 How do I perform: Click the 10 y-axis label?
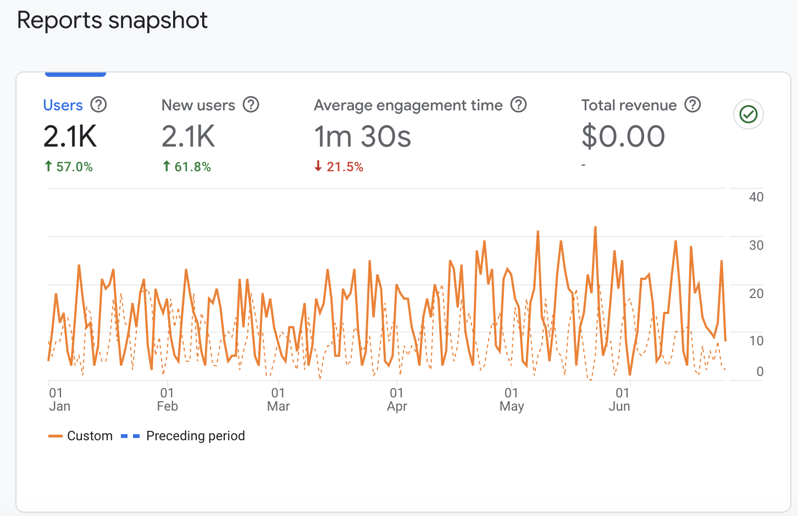756,341
